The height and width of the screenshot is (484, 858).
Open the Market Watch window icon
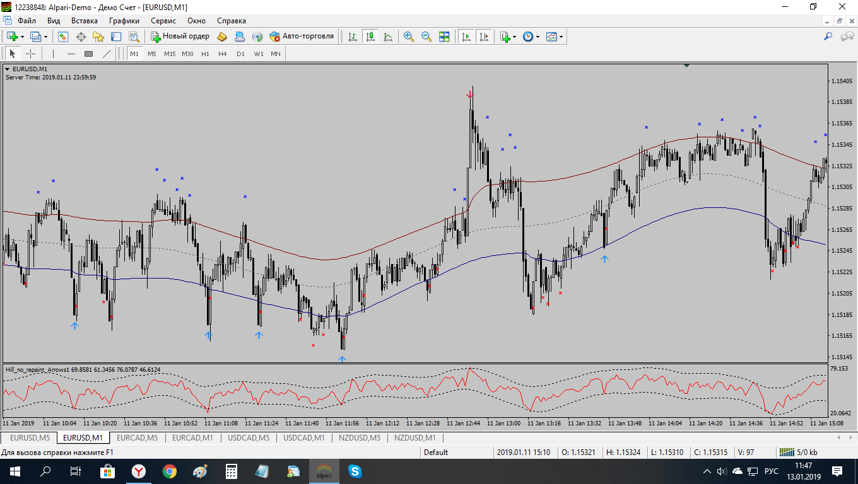point(63,37)
